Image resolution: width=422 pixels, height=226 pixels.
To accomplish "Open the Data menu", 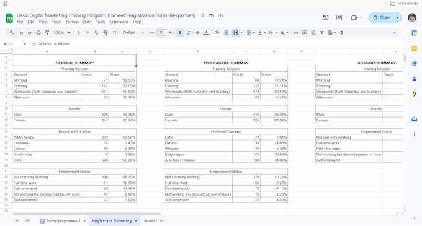I will point(87,22).
